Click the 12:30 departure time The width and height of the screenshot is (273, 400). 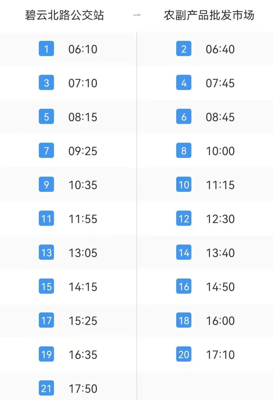[x=220, y=219]
